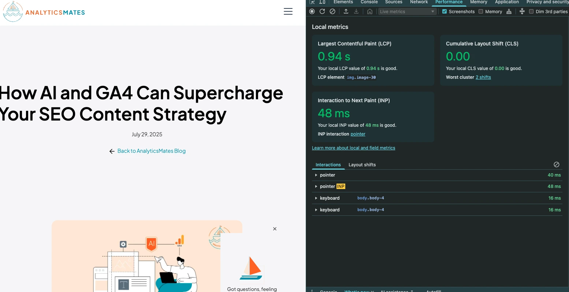The width and height of the screenshot is (569, 292).
Task: Switch to the Elements tab
Action: coord(343,2)
